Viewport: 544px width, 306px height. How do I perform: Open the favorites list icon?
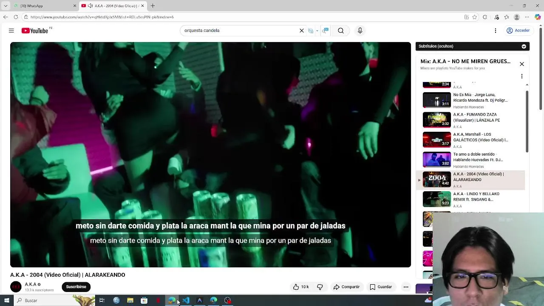click(x=507, y=17)
